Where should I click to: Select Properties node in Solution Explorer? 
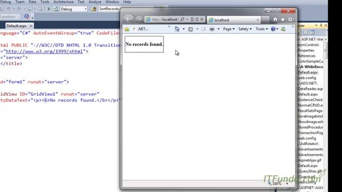pos(306,50)
